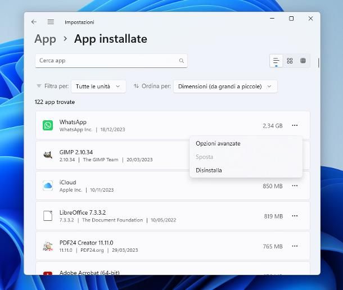Minimize the Impostazioni window
343x290 pixels.
tap(272, 19)
